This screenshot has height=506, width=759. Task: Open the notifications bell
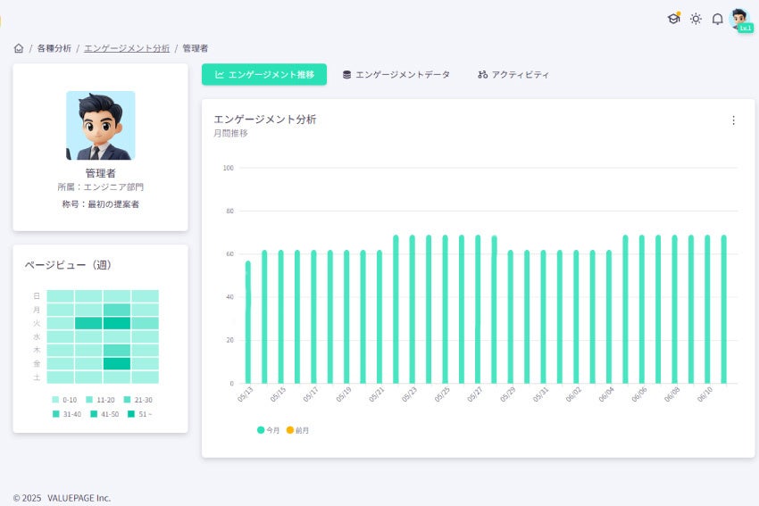pyautogui.click(x=717, y=19)
